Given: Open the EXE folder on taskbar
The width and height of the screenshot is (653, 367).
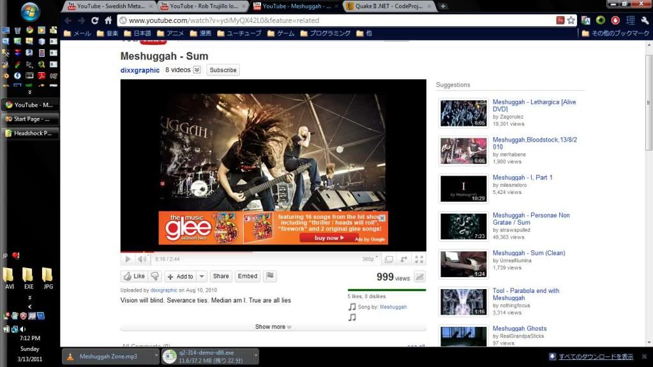Looking at the screenshot, I should pos(28,279).
